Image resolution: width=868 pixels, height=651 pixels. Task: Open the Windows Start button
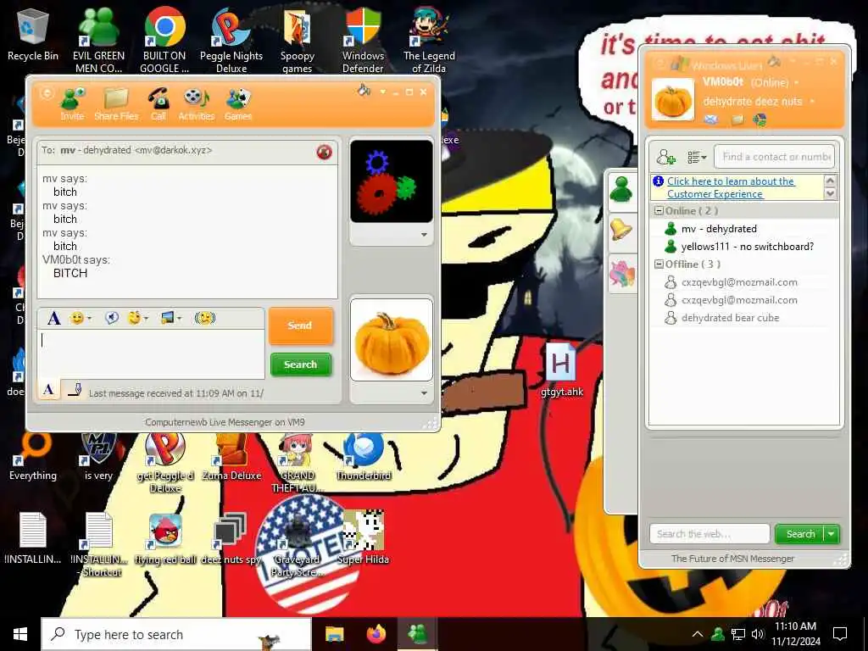pos(20,634)
